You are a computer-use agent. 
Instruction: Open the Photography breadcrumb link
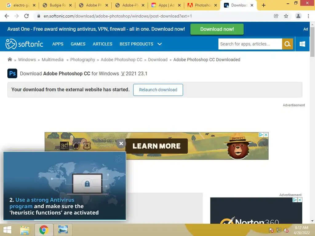[x=82, y=60]
